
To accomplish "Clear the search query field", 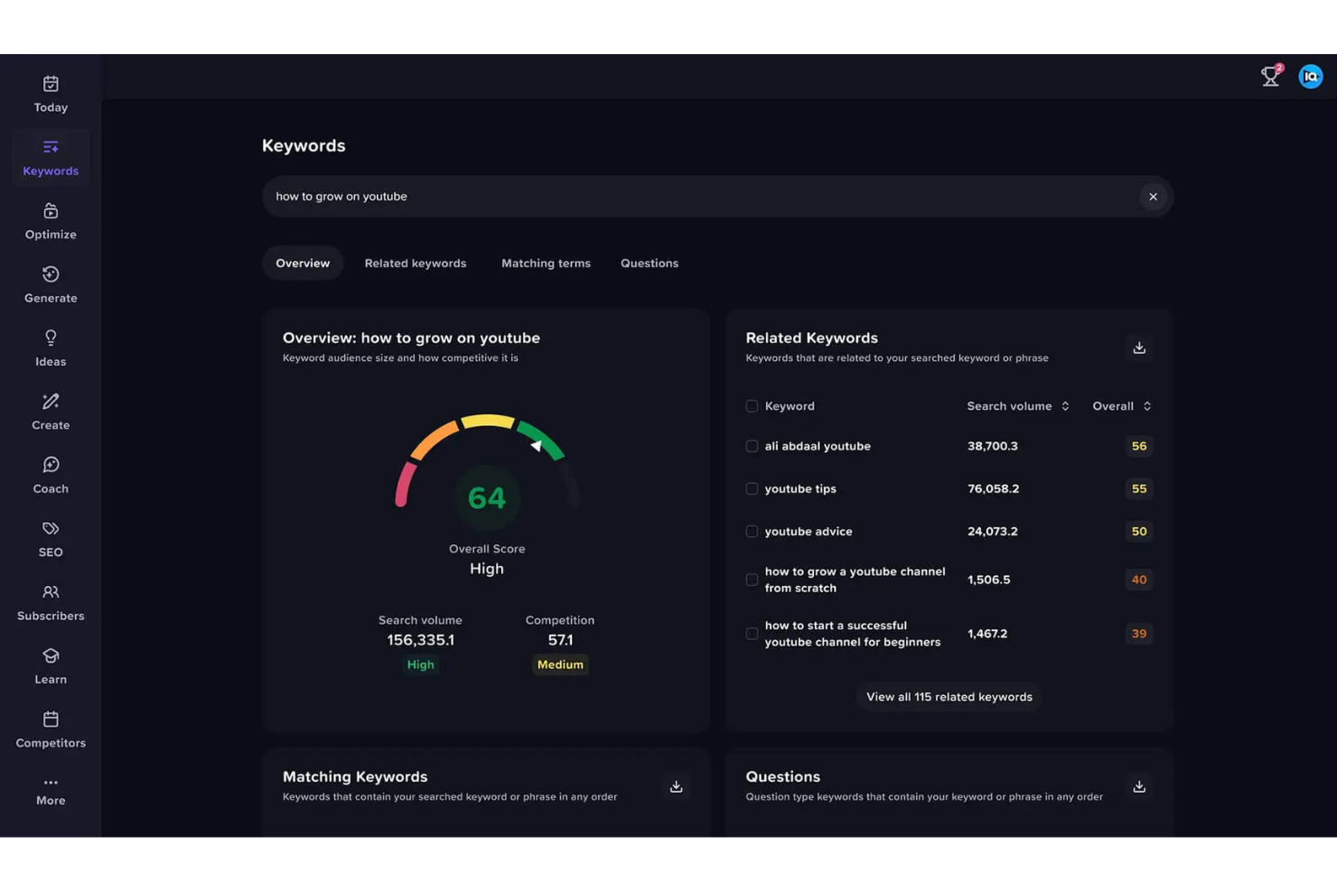I will point(1153,196).
